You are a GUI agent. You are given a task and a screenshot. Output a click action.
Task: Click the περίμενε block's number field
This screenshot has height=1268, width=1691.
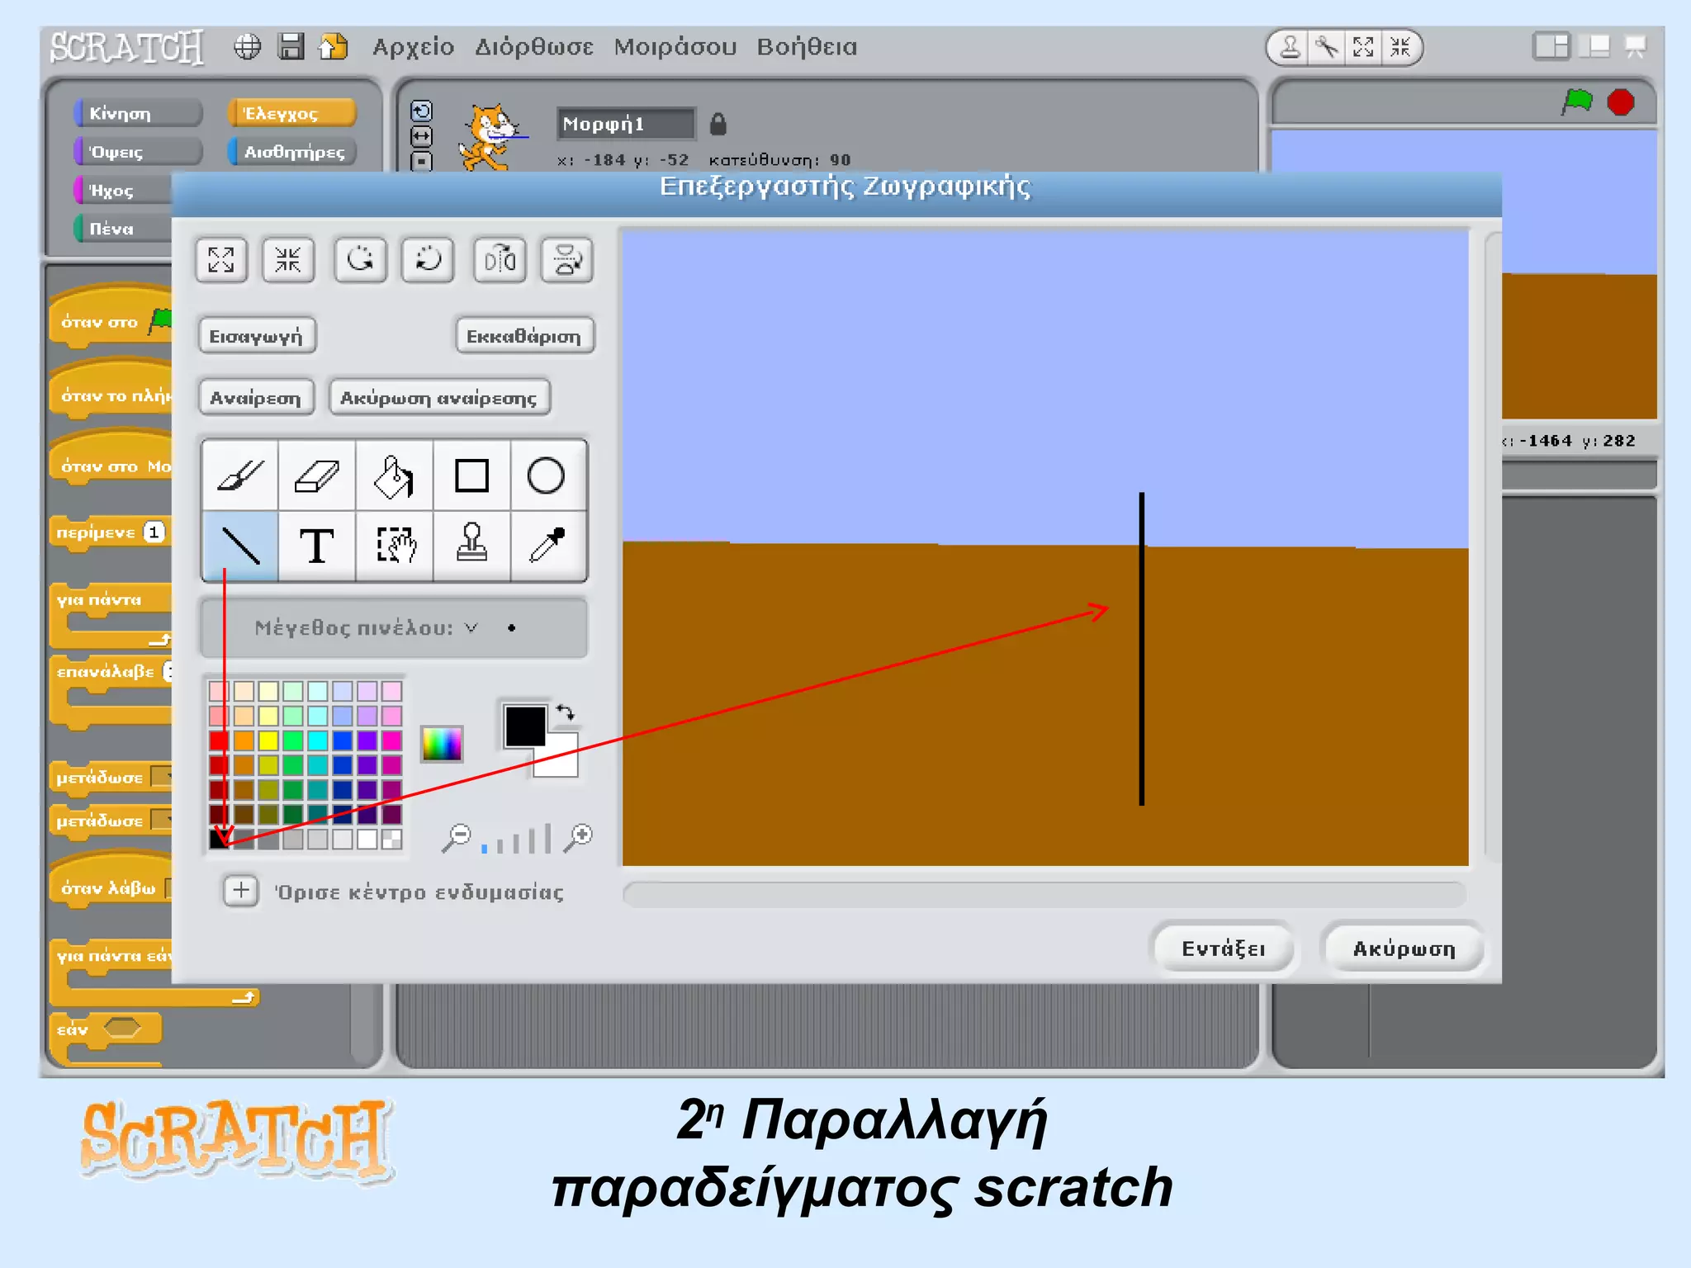(154, 532)
